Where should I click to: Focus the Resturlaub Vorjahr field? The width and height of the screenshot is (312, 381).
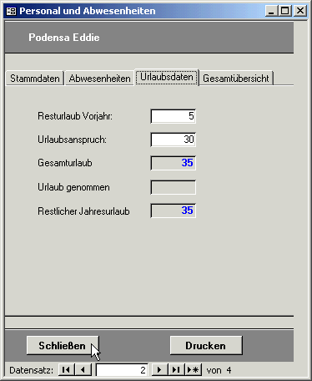coord(174,116)
